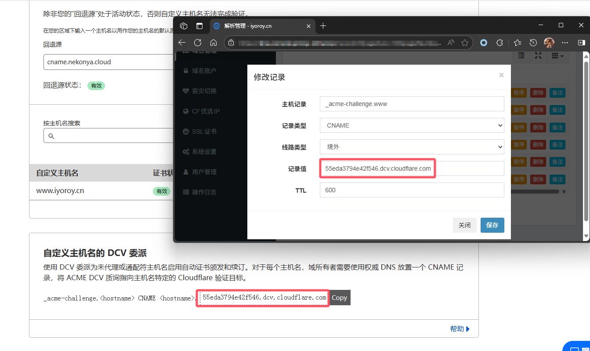Open a new browser tab

323,26
